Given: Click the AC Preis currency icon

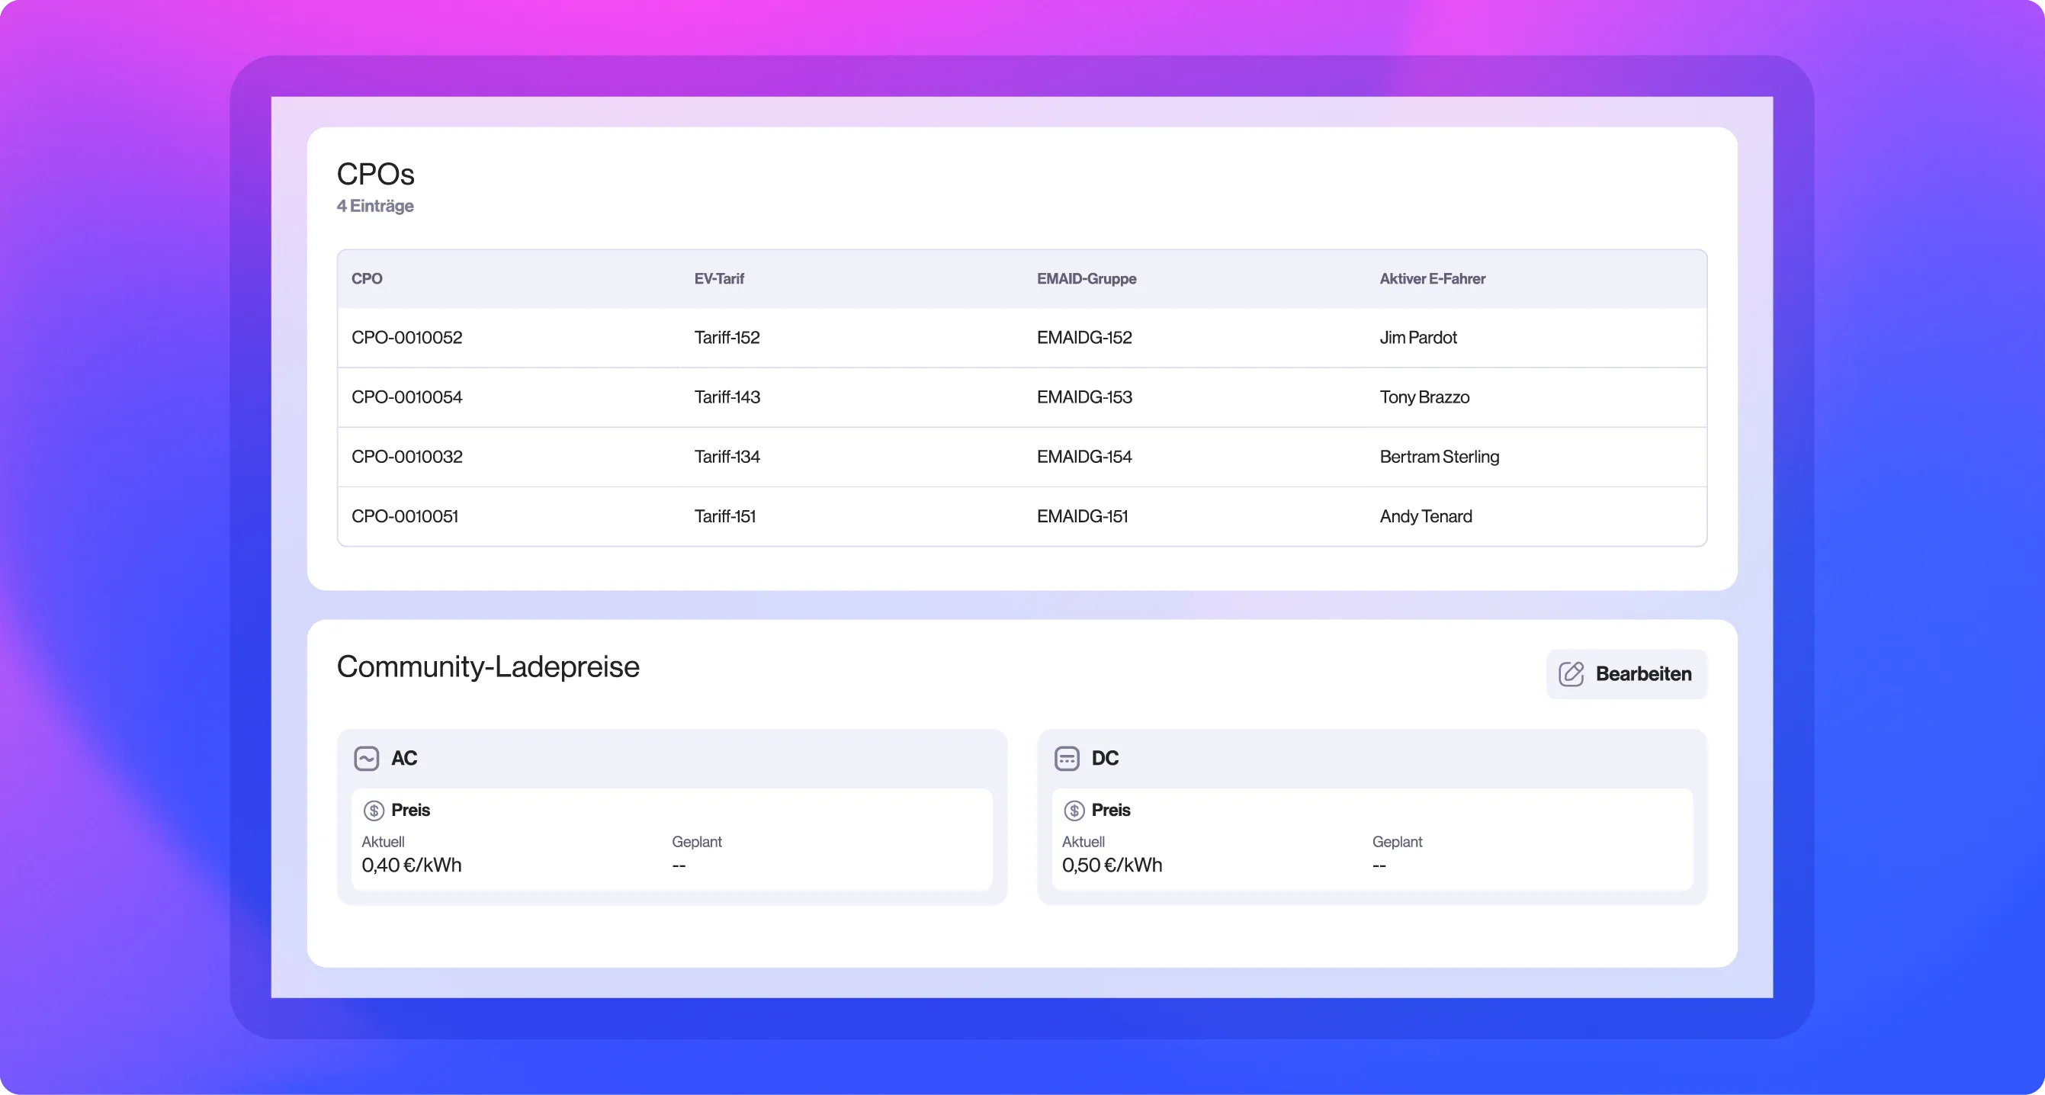Looking at the screenshot, I should point(373,811).
